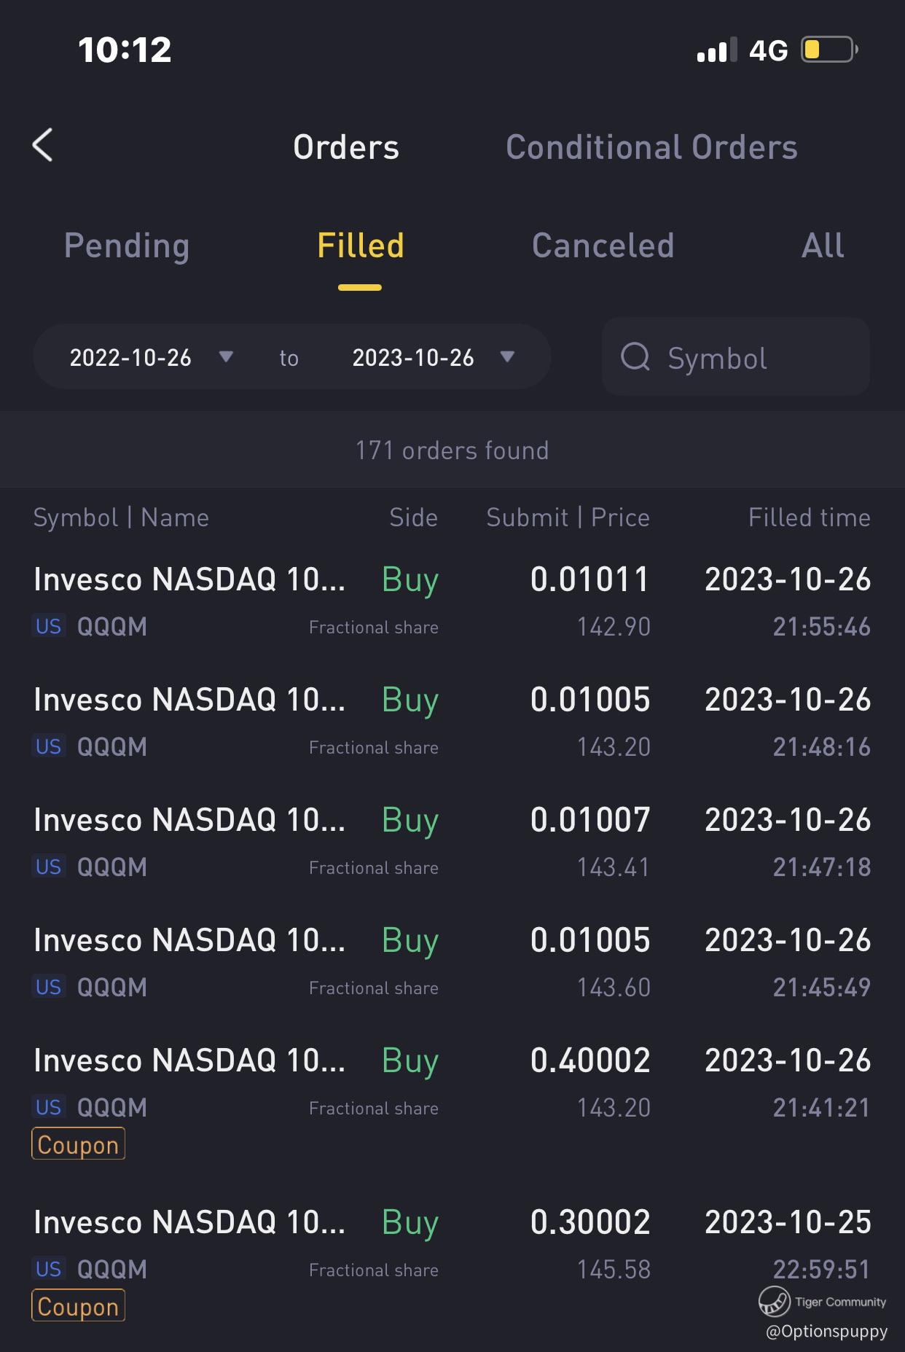
Task: Tap the battery status icon
Action: pos(829,50)
